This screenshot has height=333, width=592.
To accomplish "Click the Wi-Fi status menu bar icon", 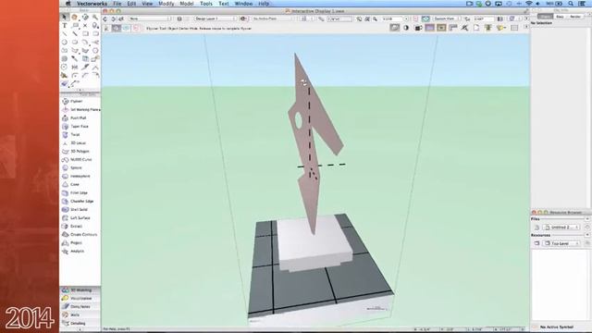I will coord(528,4).
